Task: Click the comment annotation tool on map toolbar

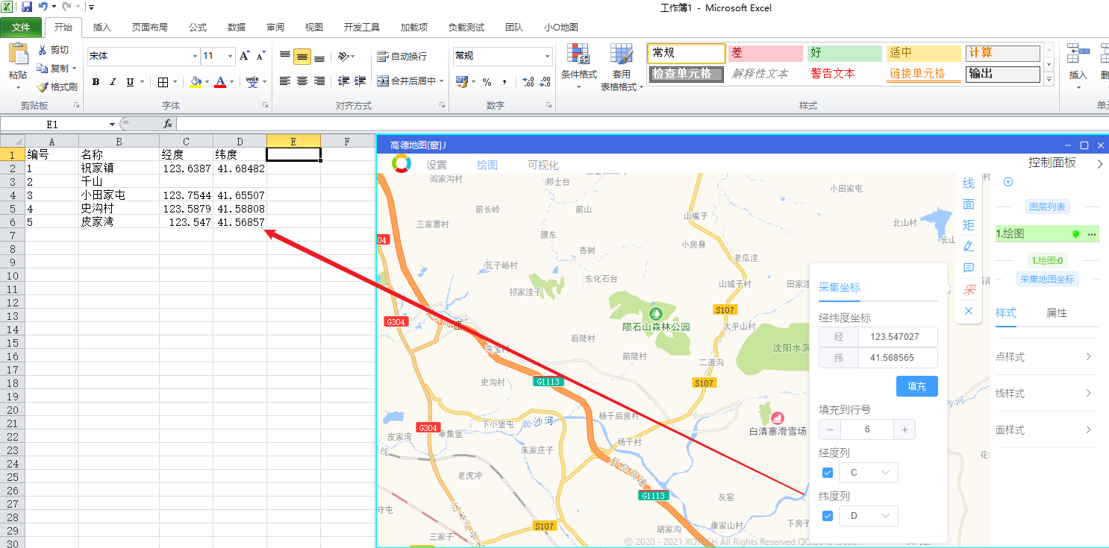Action: [969, 268]
